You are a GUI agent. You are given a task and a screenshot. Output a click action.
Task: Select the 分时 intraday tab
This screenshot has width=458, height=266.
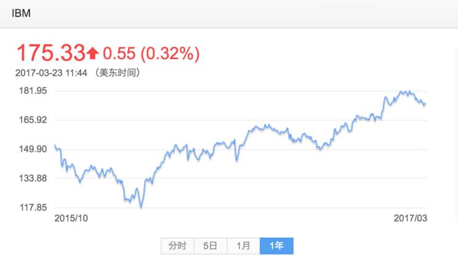177,246
